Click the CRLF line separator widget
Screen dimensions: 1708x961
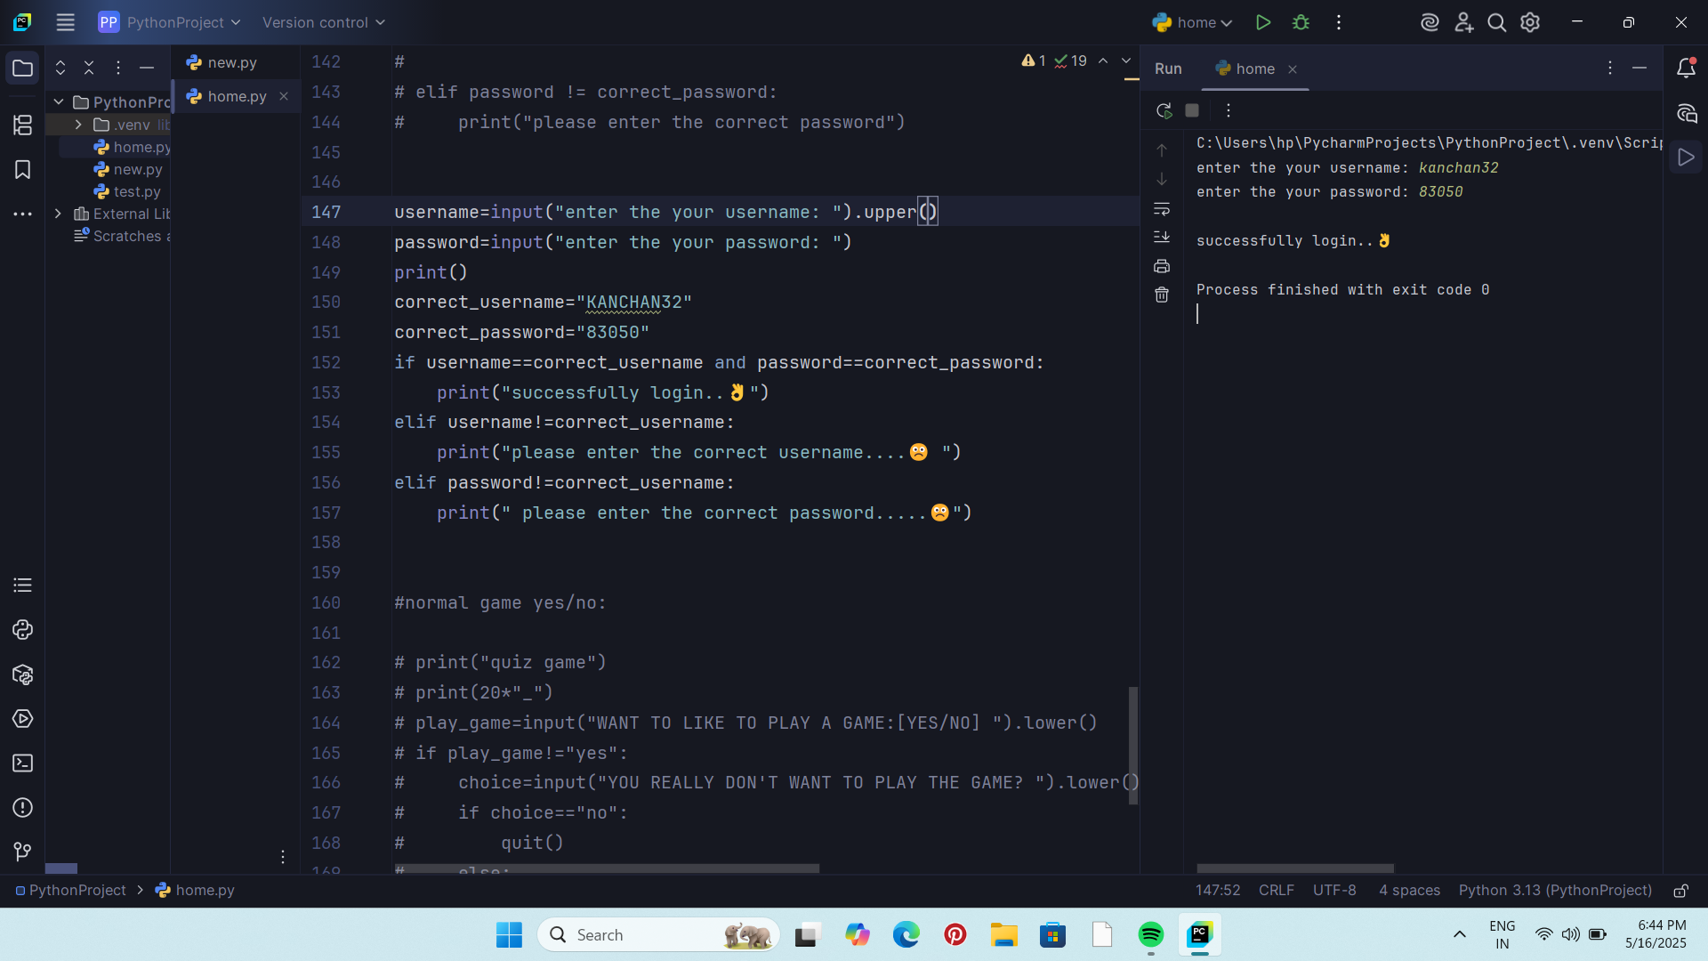[1276, 891]
